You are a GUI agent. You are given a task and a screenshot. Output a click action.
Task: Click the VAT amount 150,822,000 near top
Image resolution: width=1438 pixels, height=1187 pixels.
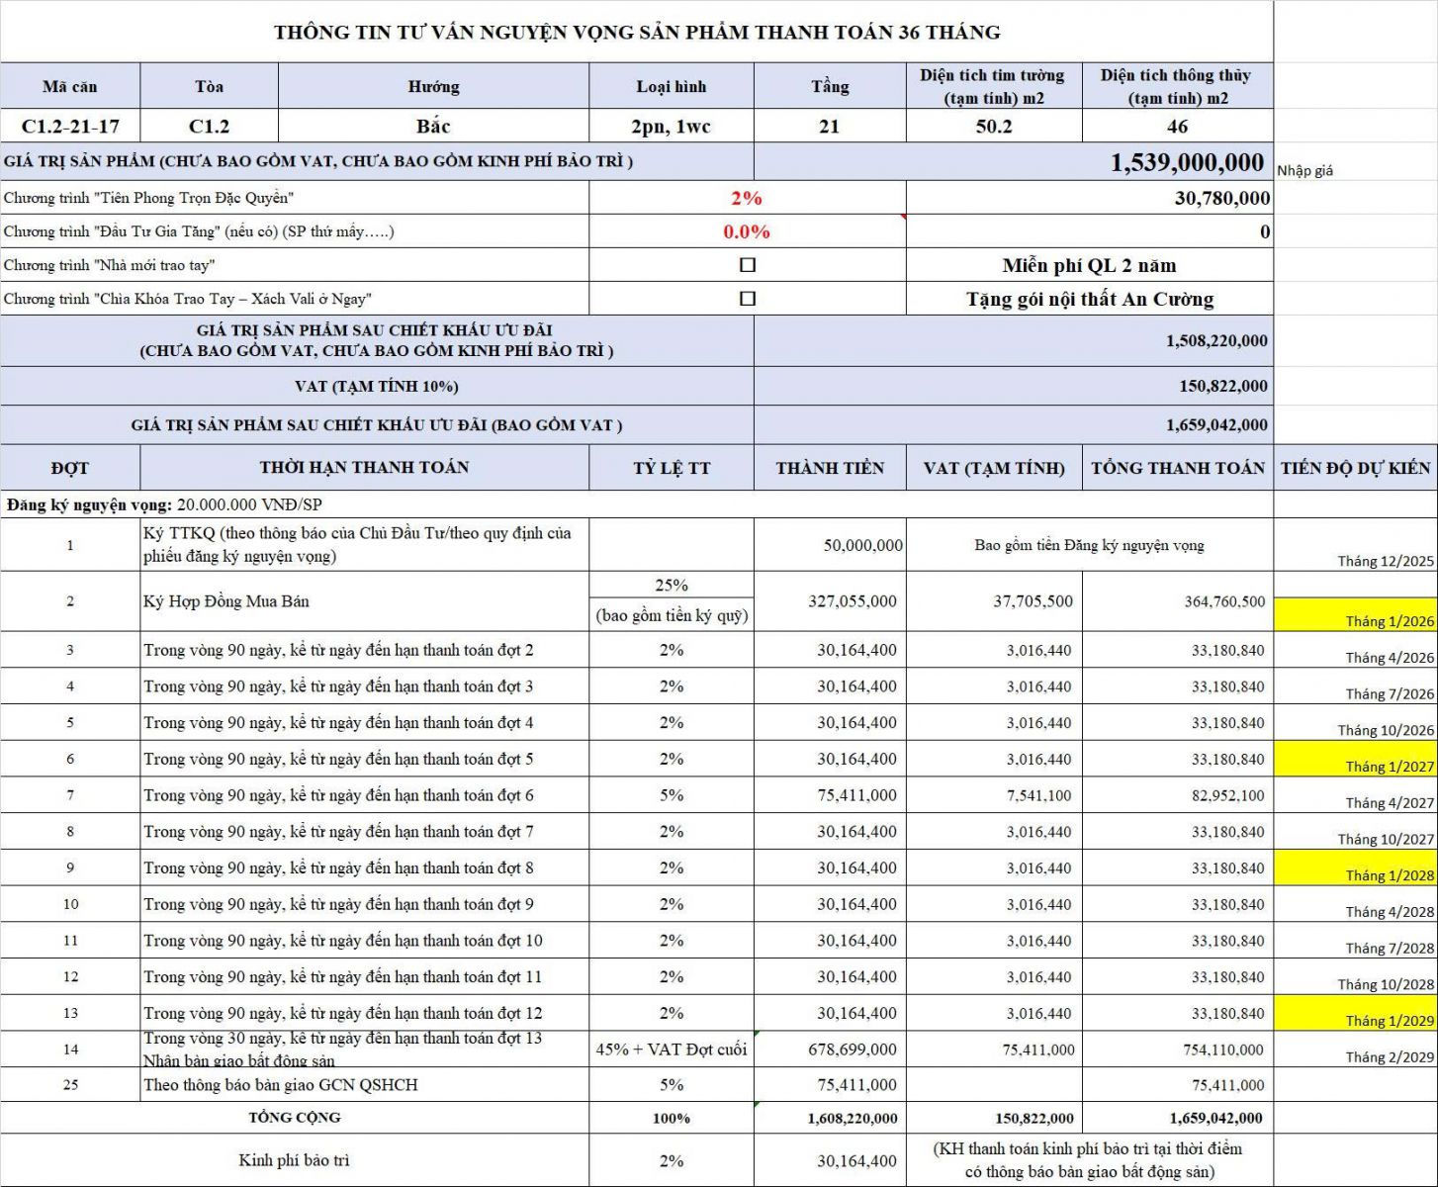coord(1222,386)
